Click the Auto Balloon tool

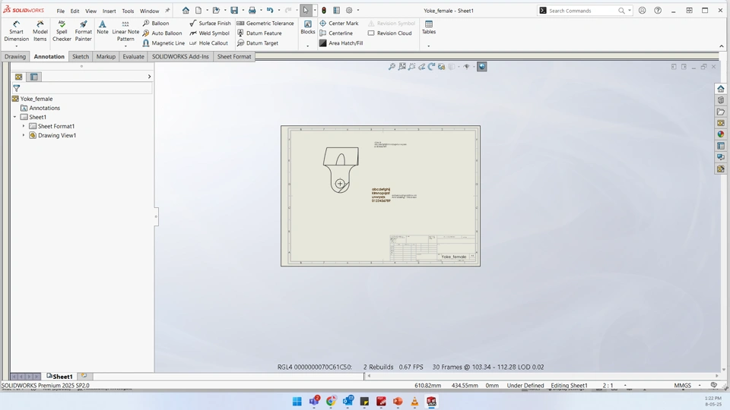tap(162, 33)
